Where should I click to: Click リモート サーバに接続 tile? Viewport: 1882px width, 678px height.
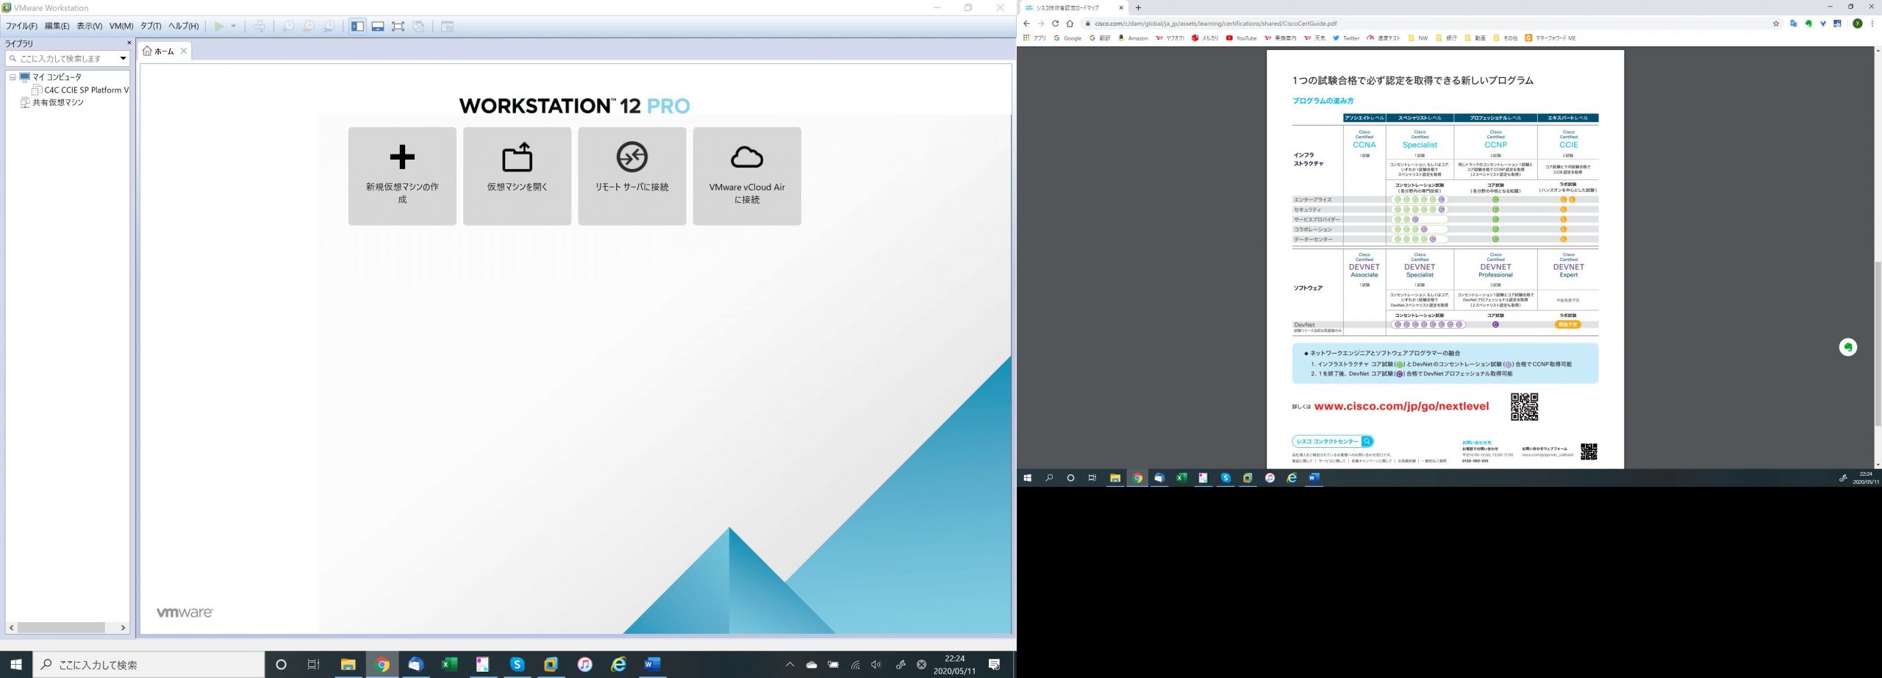[x=631, y=176]
